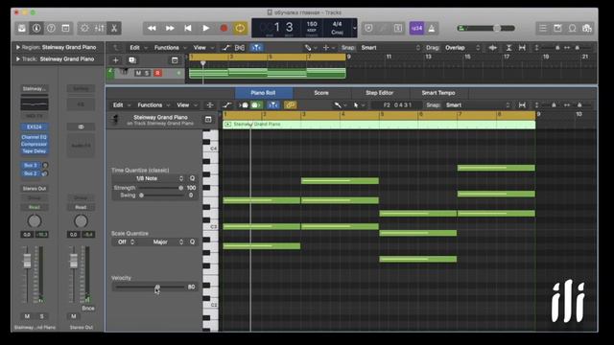Click Tracks area waveform zoom button
Screen dimensions: 614x345
coord(492,48)
